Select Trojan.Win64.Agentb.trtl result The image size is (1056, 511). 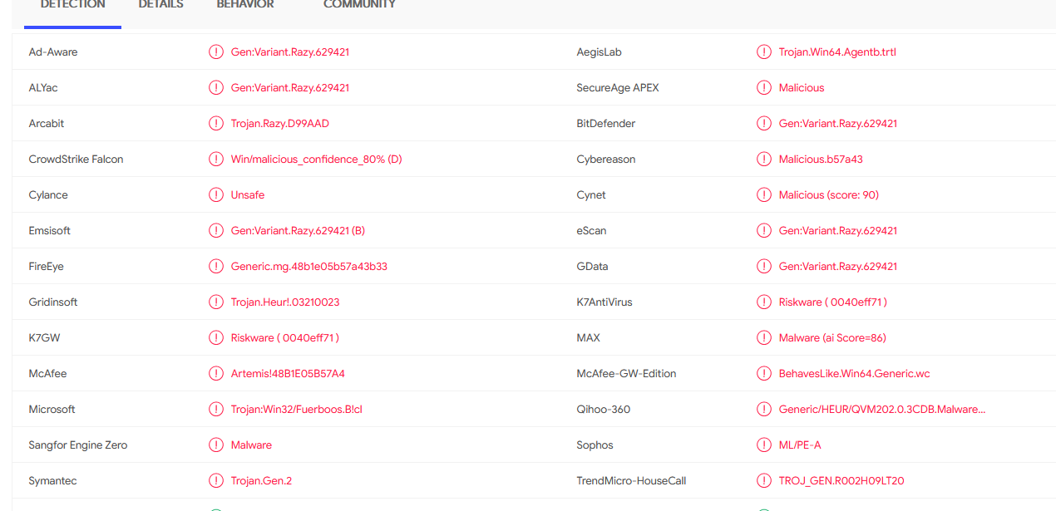[x=837, y=52]
